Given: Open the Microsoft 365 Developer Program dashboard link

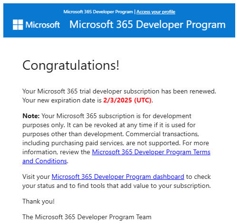Looking at the screenshot, I should pos(118,177).
